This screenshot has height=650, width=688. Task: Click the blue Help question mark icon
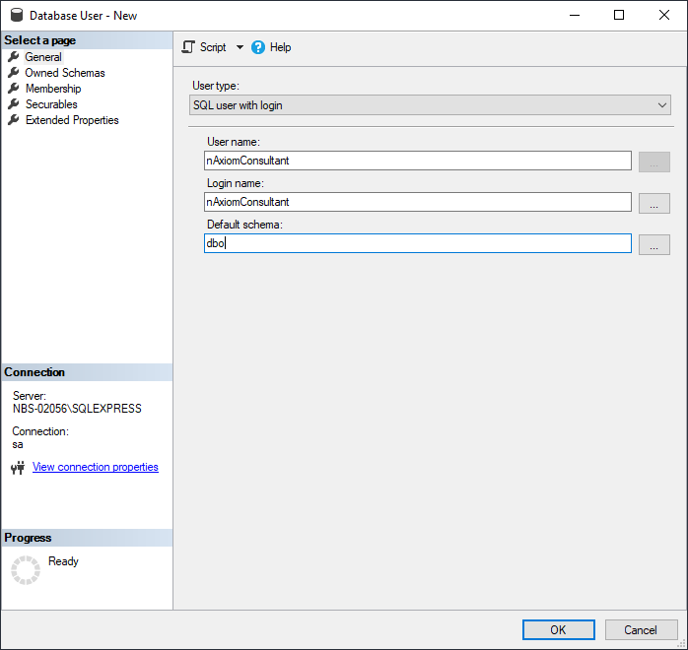[258, 47]
